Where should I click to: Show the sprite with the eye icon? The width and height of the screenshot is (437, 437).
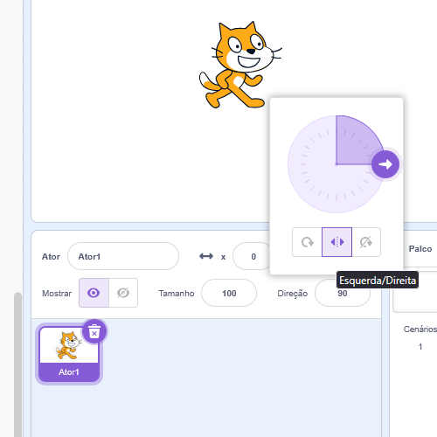pos(94,293)
